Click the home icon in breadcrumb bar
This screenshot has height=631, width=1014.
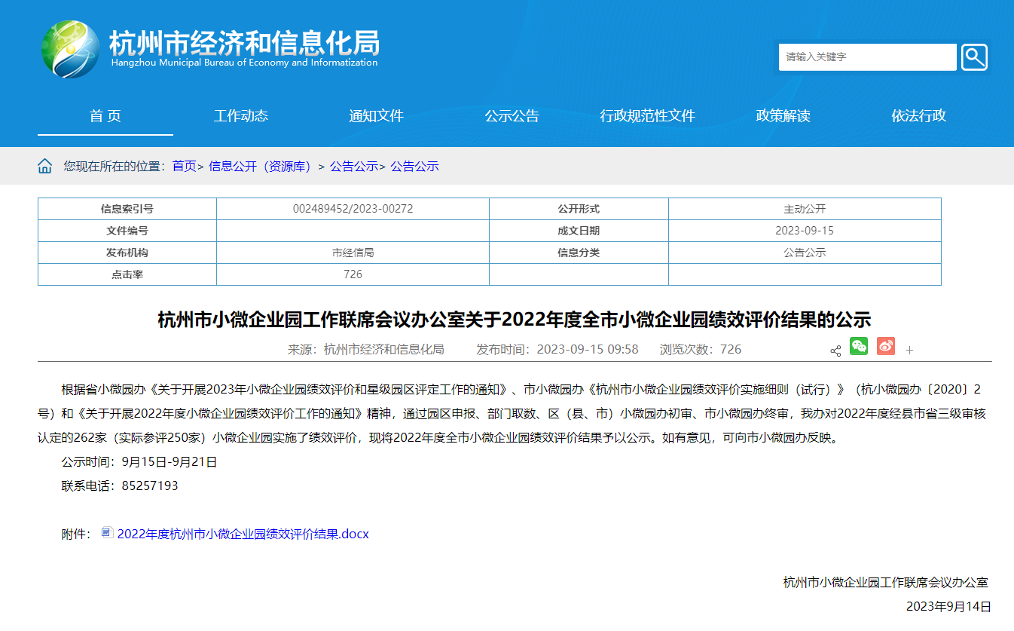coord(45,167)
